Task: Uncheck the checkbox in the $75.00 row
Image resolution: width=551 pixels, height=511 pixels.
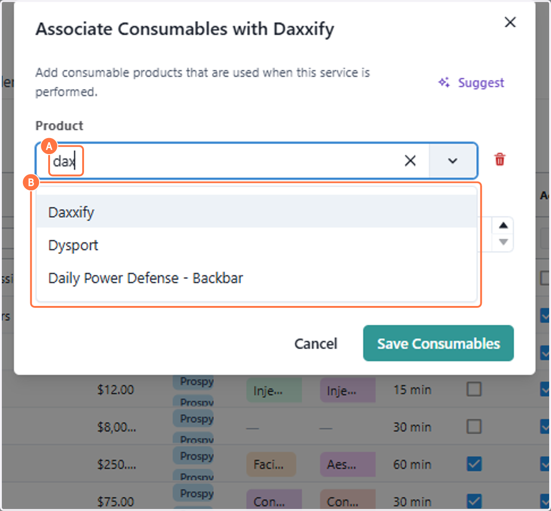Action: 474,501
